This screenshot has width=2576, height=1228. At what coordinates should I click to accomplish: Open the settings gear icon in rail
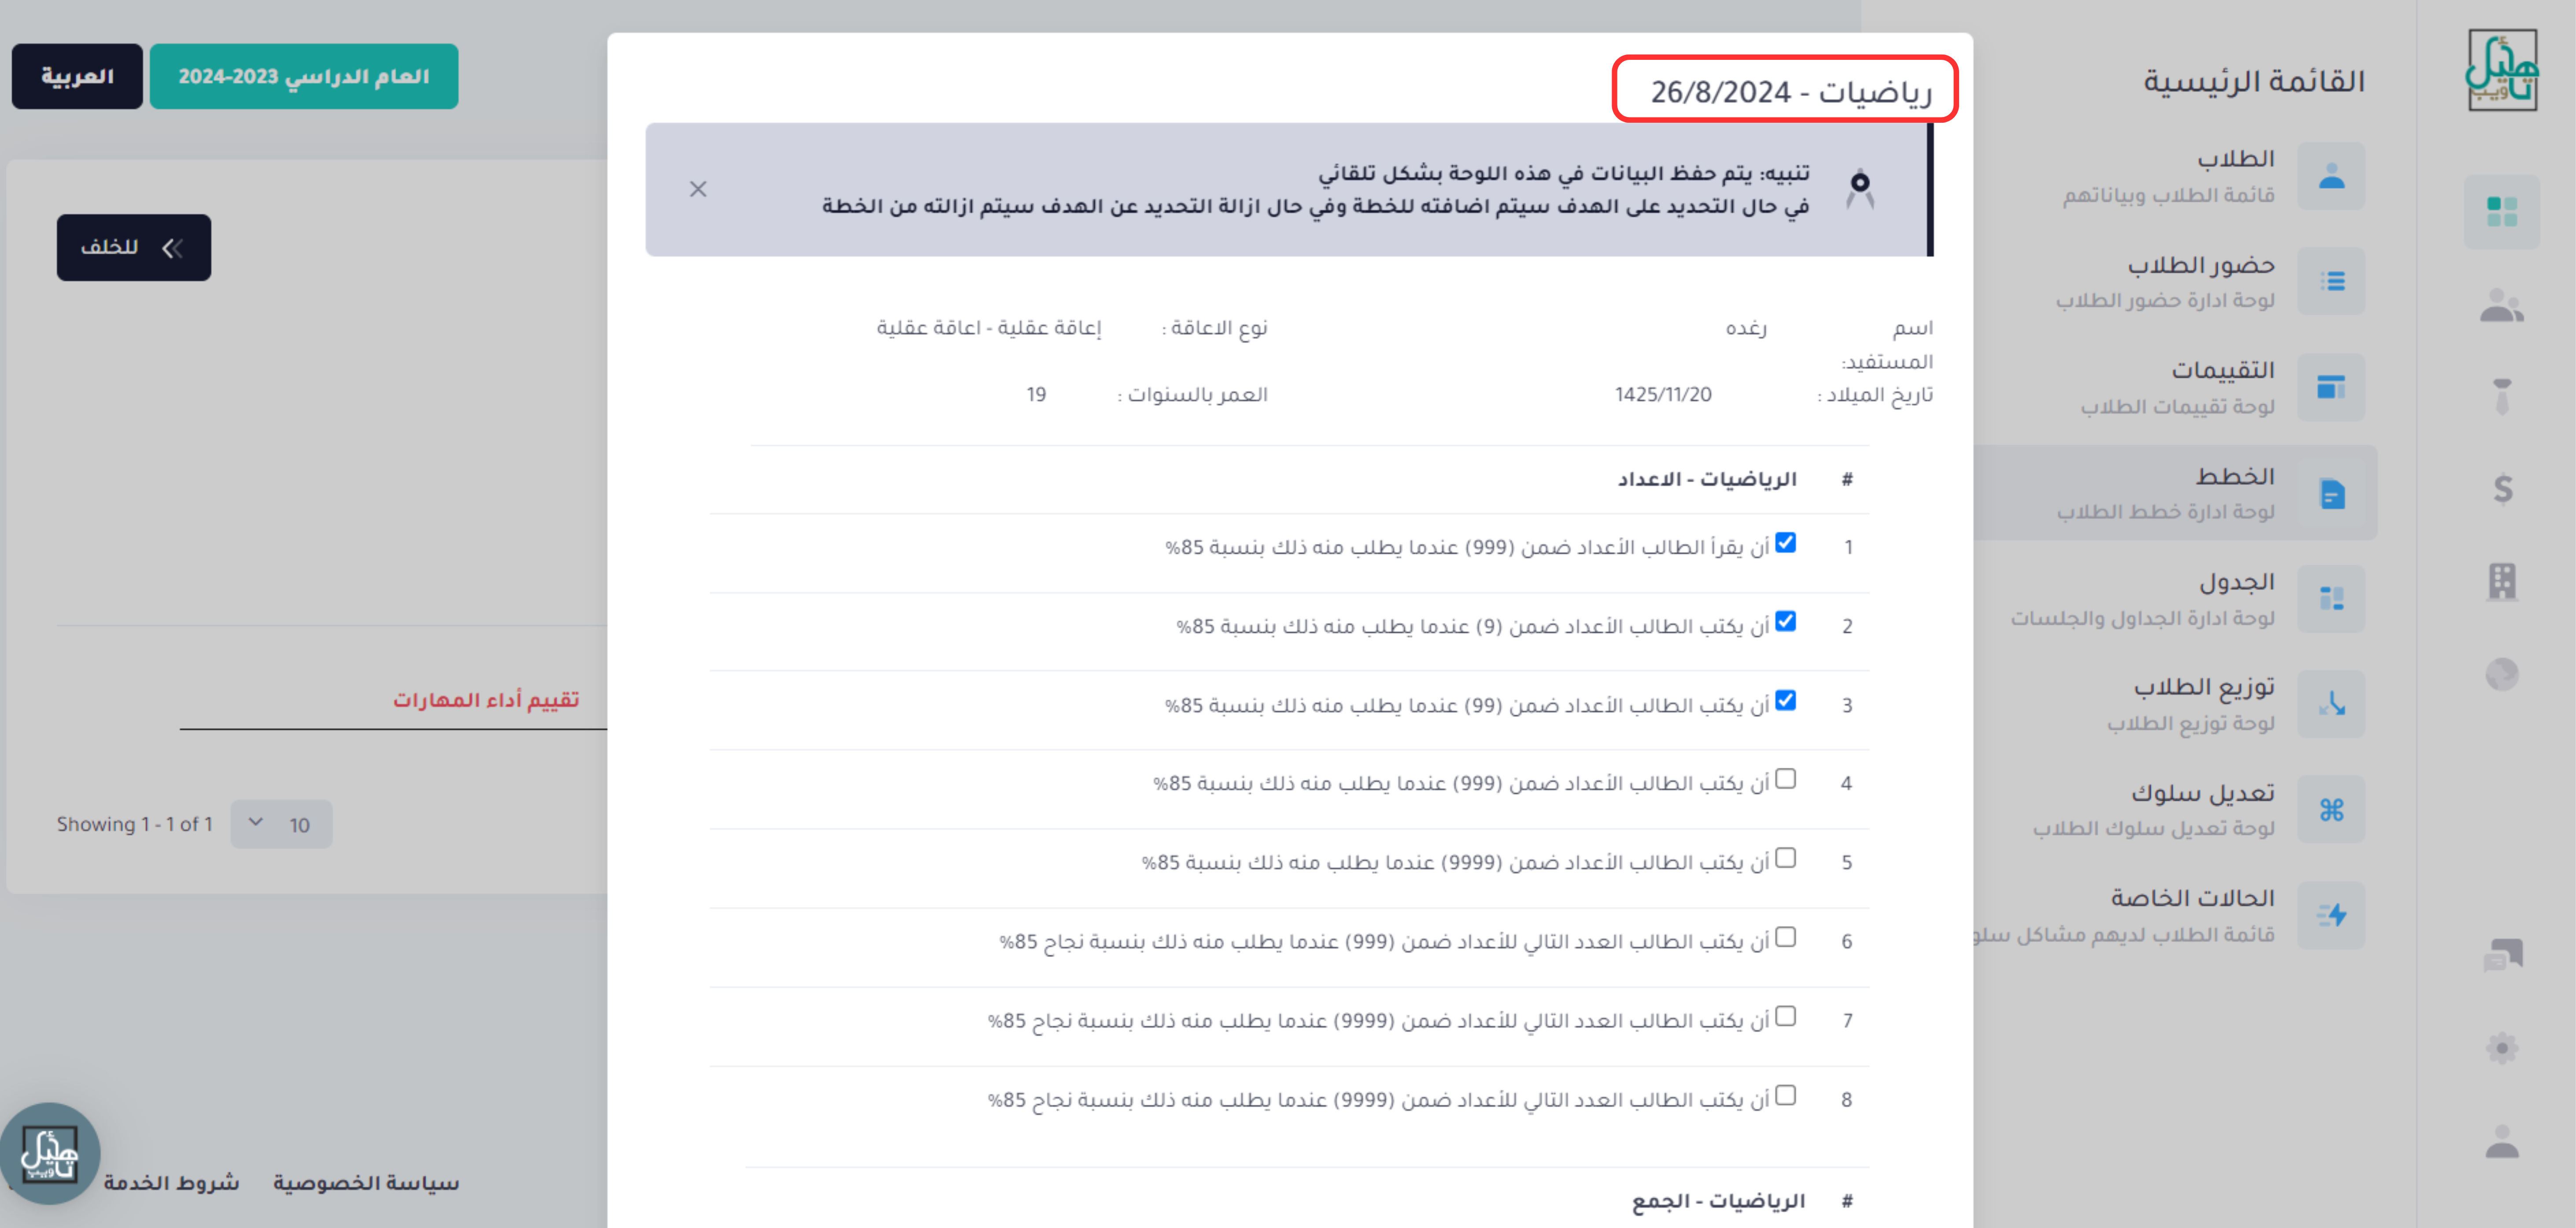(2502, 1048)
